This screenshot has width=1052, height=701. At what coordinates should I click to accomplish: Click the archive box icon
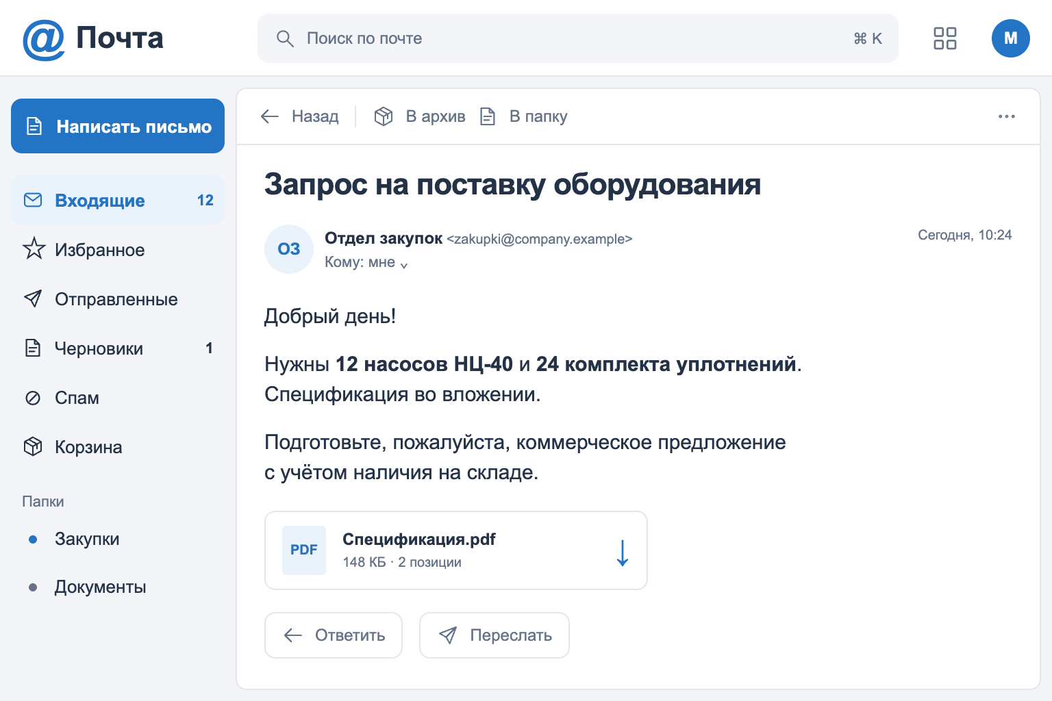click(x=384, y=116)
